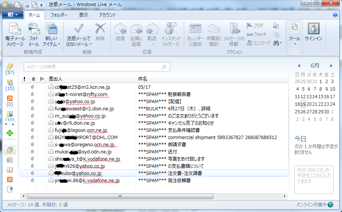The height and width of the screenshot is (212, 342).
Task: Create a new 電子メール メッセージ
Action: pos(15,34)
